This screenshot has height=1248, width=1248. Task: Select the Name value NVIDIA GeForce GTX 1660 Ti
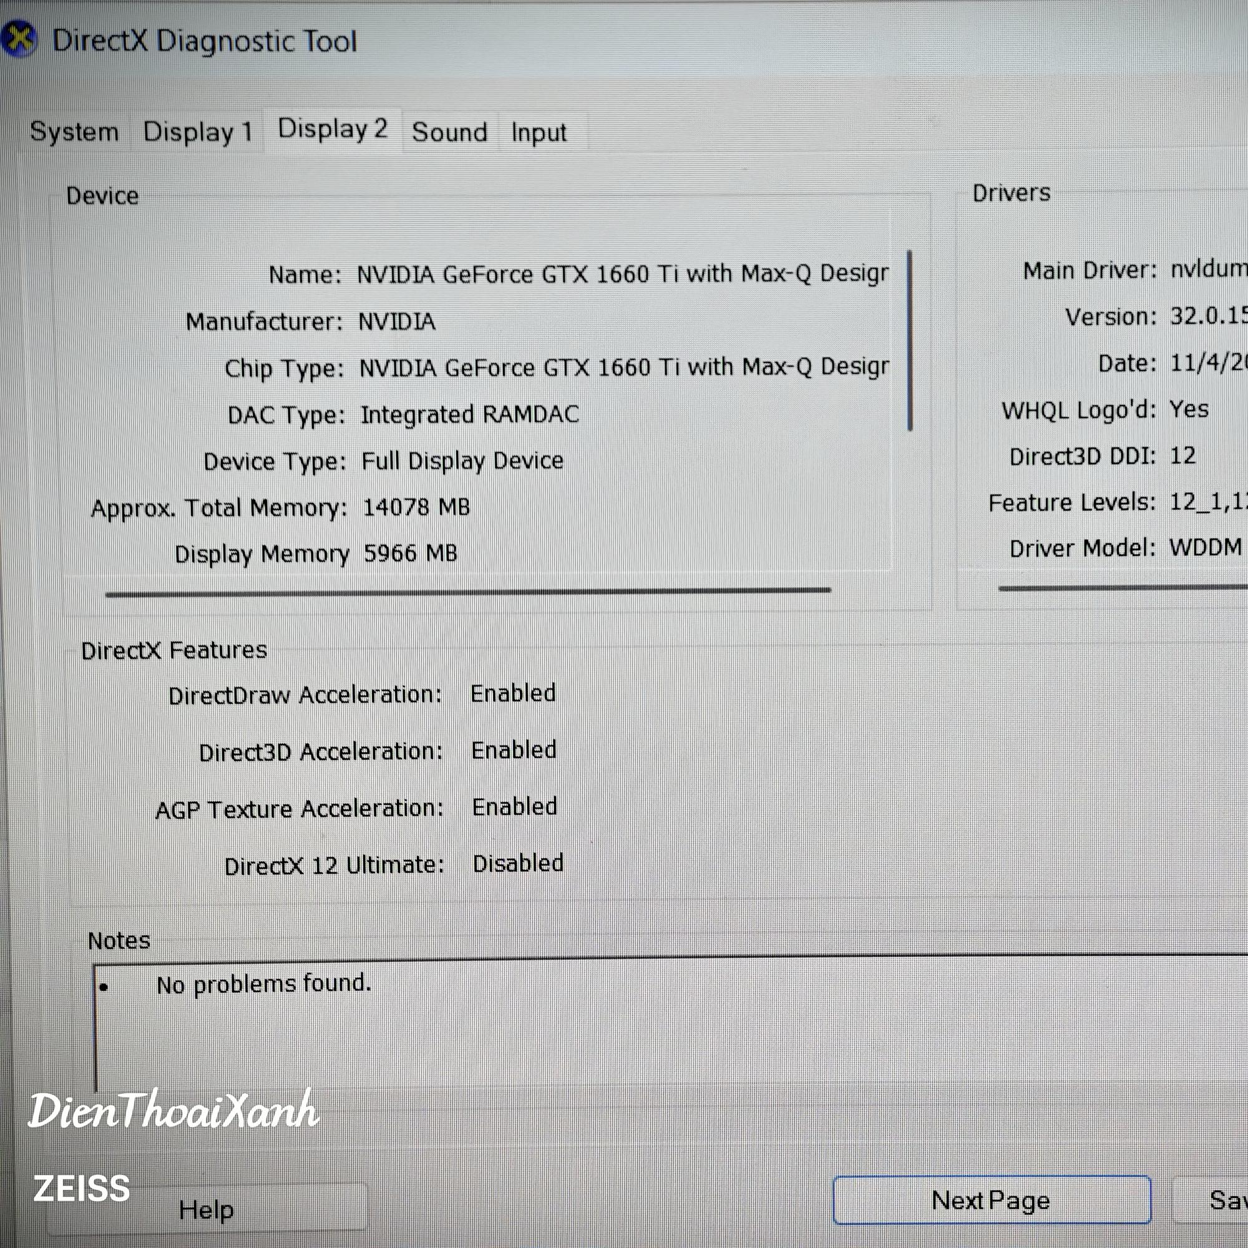623,274
